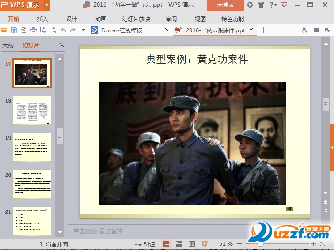Screen dimensions: 334x250
Task: Go to next slide double-arrow button
Action: (326, 211)
